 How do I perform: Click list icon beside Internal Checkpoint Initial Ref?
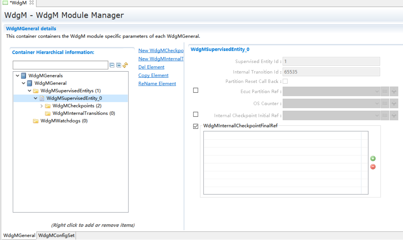pos(385,115)
